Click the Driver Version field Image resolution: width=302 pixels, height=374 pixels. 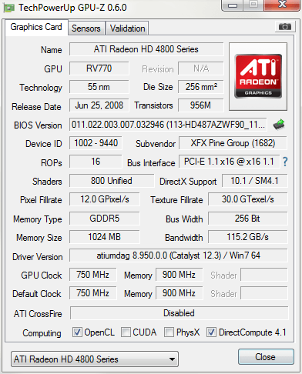[x=179, y=255]
